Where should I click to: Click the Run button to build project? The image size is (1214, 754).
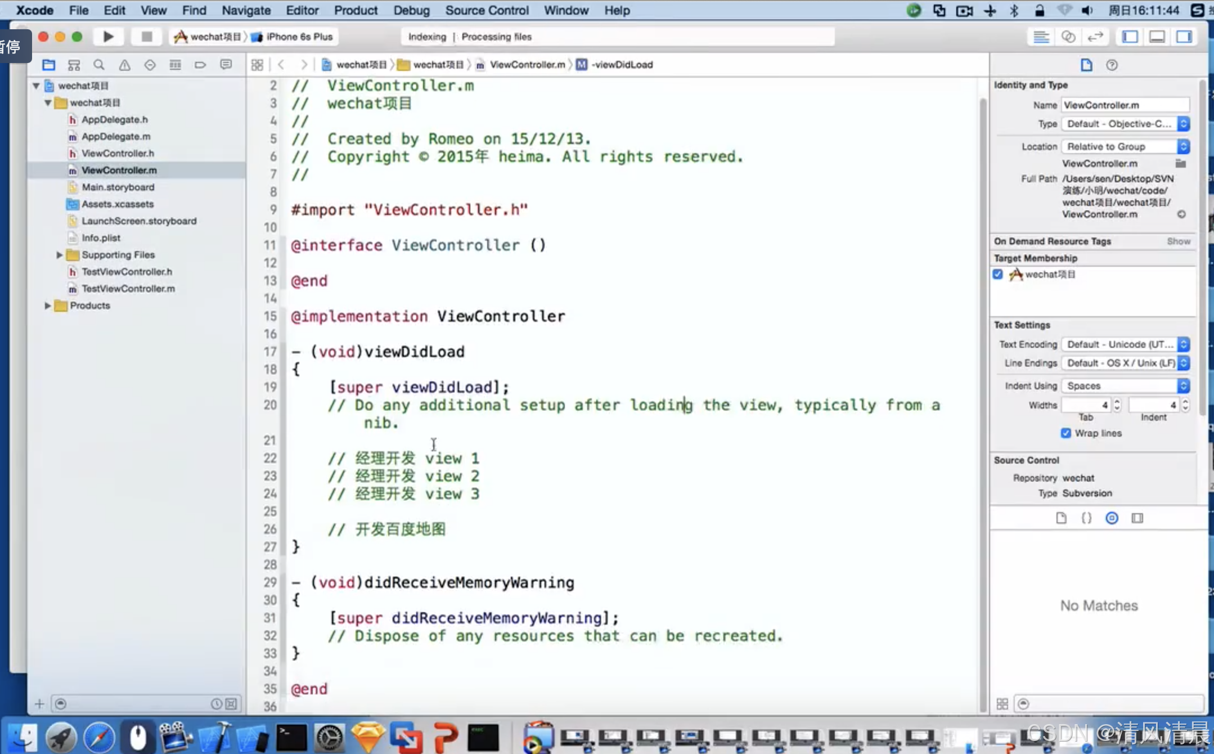tap(109, 37)
